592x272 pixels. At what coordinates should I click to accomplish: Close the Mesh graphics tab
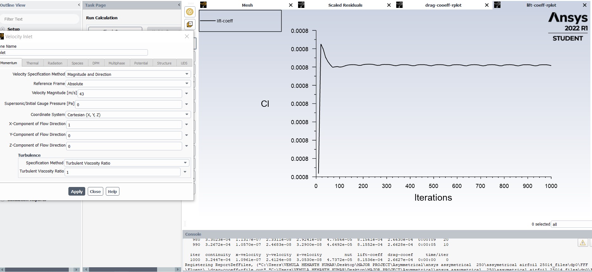pos(291,5)
